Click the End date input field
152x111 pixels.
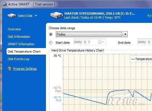click(145, 42)
